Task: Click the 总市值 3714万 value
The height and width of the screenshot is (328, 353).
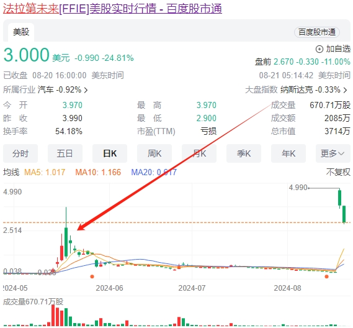Action: (337, 131)
